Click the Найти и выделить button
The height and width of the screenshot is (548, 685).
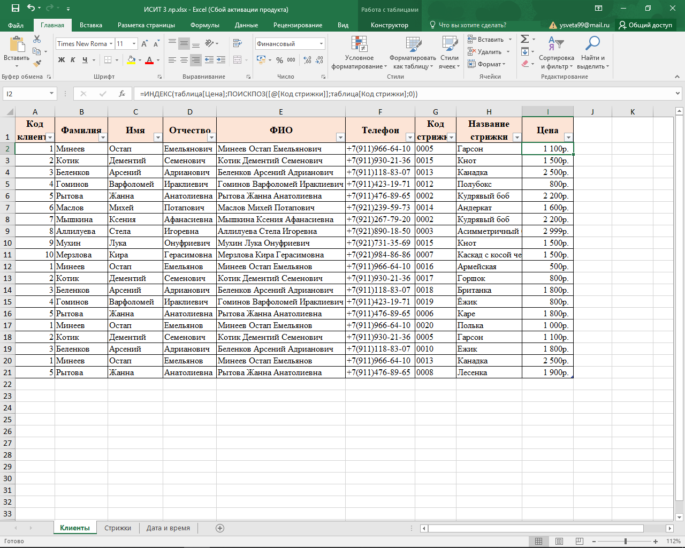(x=592, y=52)
